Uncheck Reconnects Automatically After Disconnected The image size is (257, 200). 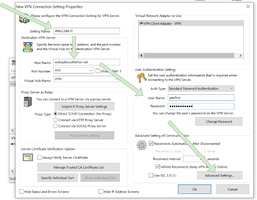coord(151,143)
